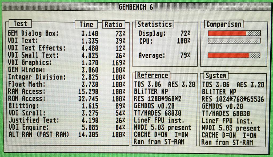The image size is (273, 157).
Task: Select the 'Integer Division:' test row
Action: (x=67, y=77)
